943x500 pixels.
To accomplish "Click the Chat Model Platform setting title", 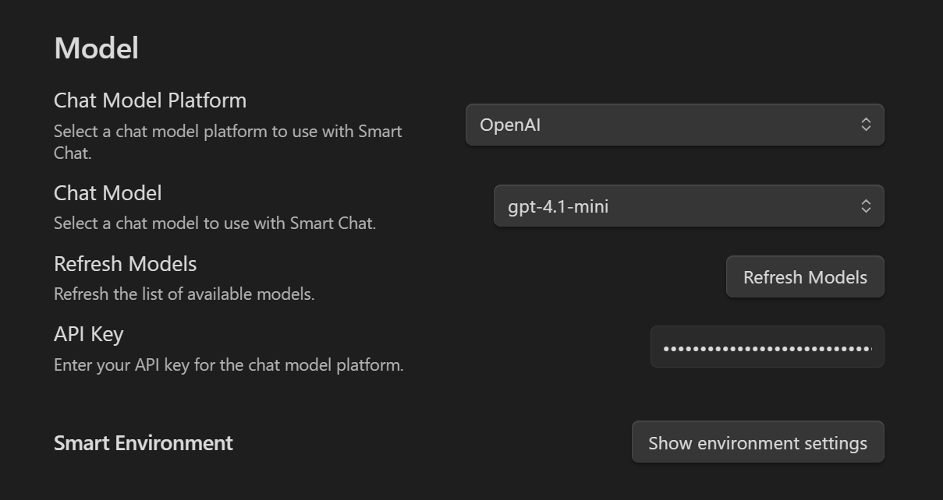I will click(150, 100).
